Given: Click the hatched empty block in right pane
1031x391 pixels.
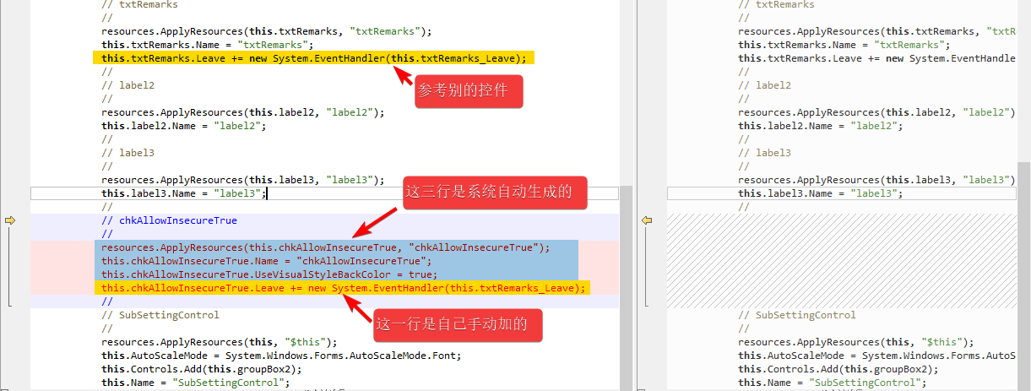Looking at the screenshot, I should [840, 260].
